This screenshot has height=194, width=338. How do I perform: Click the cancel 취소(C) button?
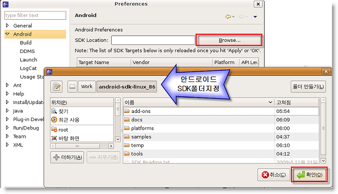tap(274, 175)
